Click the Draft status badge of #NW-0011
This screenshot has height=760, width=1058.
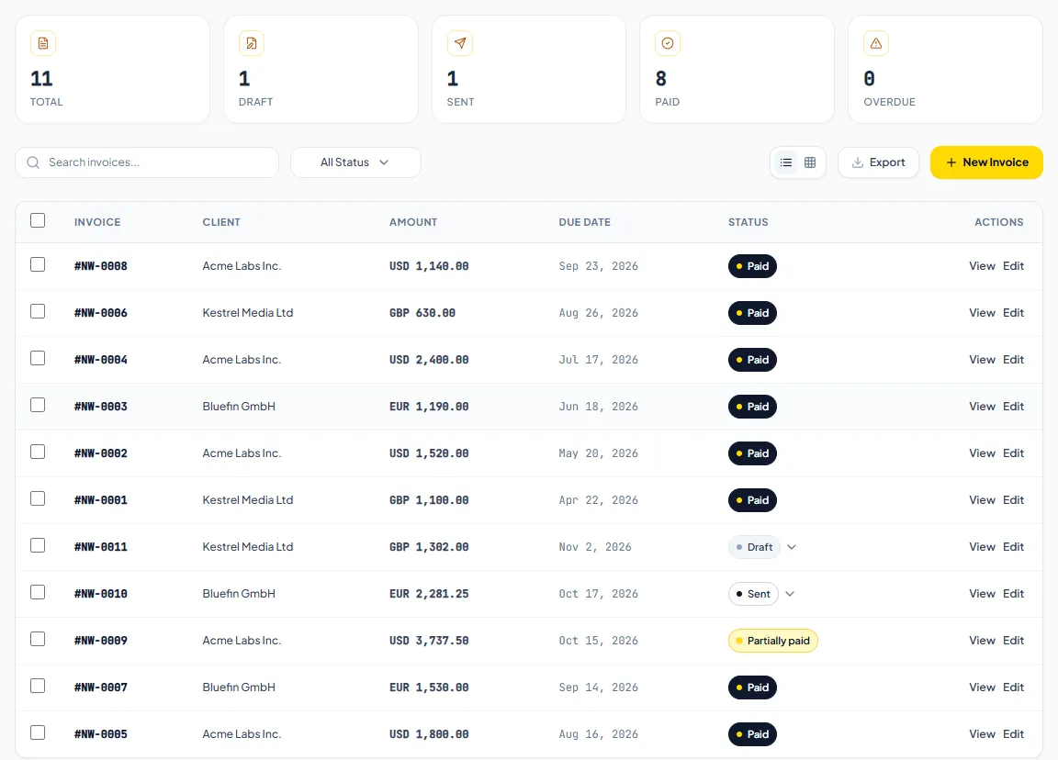click(754, 547)
